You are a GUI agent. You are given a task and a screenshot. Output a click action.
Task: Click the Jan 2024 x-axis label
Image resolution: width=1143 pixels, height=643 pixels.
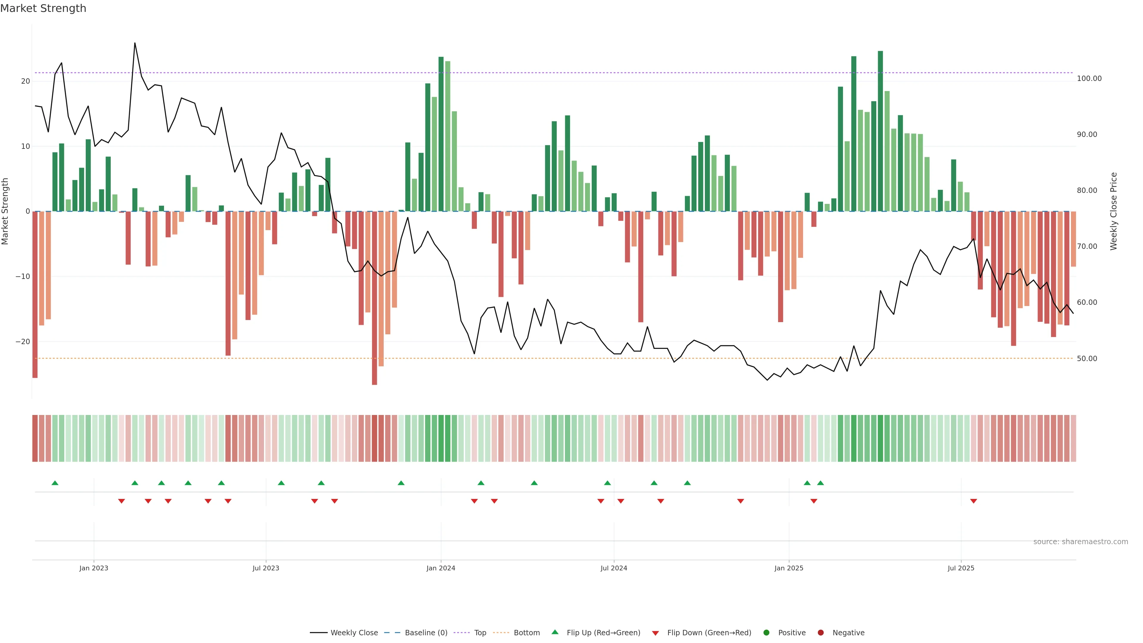[441, 568]
